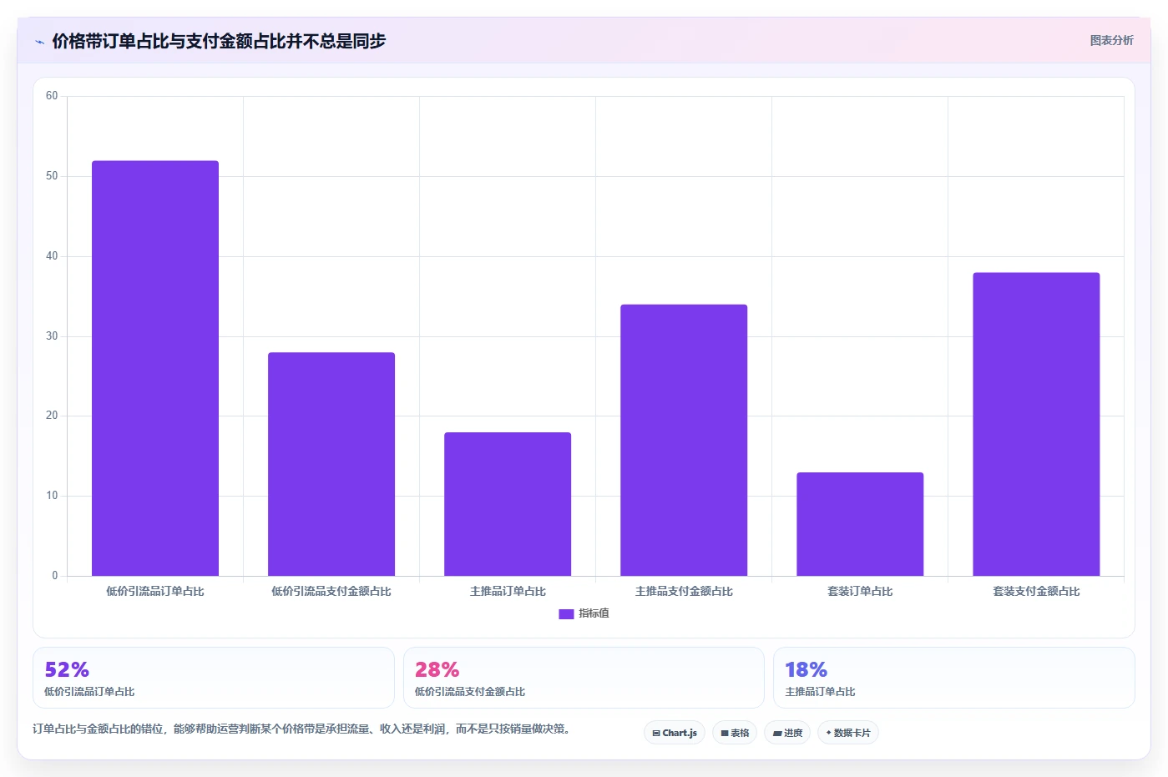Click the 主推品订单占比 bar
The height and width of the screenshot is (777, 1168).
508,504
